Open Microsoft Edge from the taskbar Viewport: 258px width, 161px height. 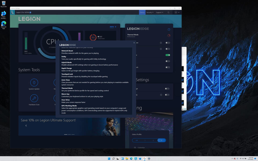pyautogui.click(x=131, y=159)
